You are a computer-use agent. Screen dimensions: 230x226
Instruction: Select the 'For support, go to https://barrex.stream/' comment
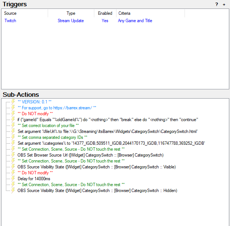pos(57,107)
